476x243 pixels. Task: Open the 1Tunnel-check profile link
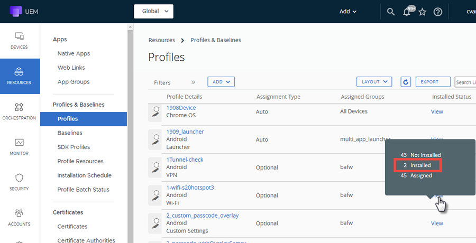coord(185,160)
